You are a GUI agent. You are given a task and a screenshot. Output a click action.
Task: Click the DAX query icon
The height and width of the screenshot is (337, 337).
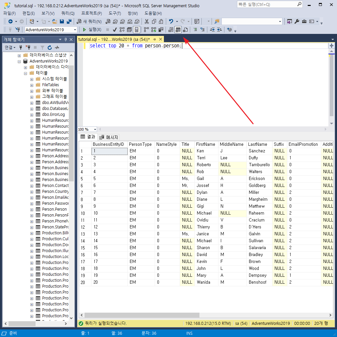click(137, 21)
